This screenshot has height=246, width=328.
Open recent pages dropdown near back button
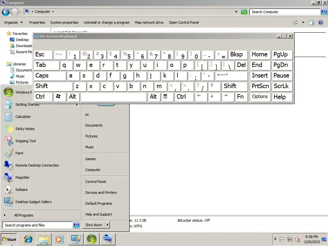pyautogui.click(x=20, y=12)
